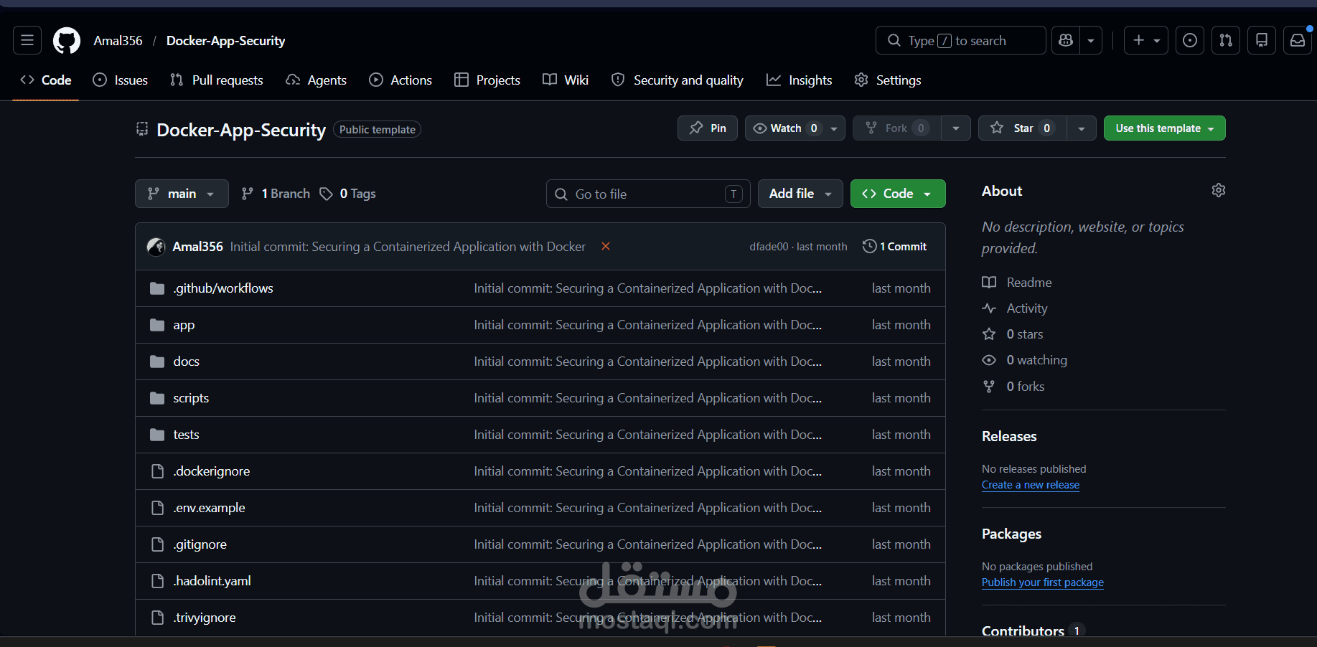Viewport: 1317px width, 647px height.
Task: Star the Docker-App-Security repository
Action: click(x=1023, y=128)
